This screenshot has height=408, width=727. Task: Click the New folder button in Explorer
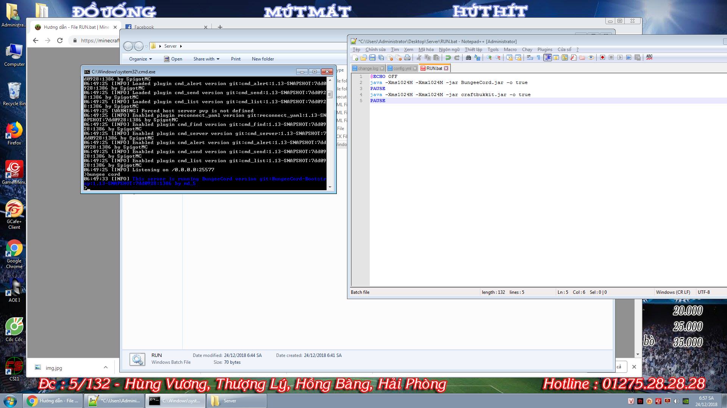tap(263, 59)
